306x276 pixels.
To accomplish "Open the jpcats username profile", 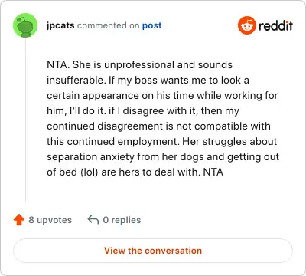I will pyautogui.click(x=60, y=25).
